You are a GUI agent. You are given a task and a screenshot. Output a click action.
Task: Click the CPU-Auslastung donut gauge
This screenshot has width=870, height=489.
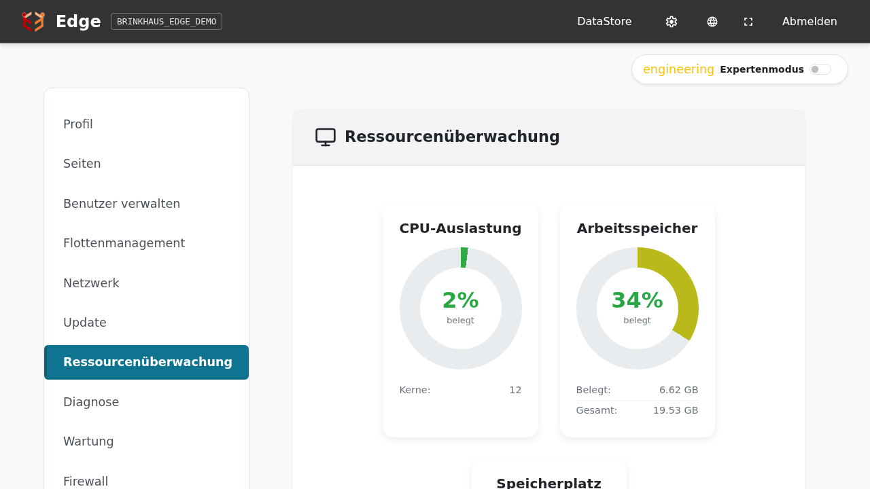pyautogui.click(x=461, y=308)
